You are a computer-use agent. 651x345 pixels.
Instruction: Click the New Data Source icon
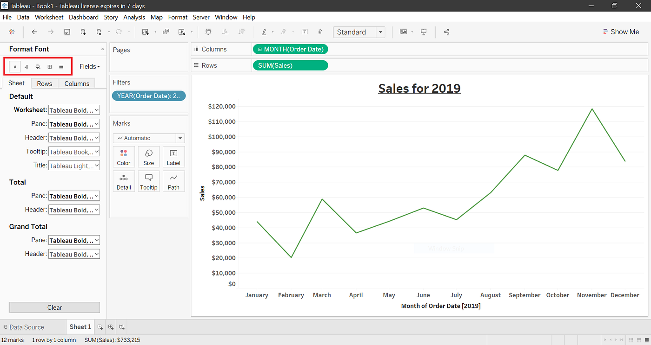(x=83, y=32)
